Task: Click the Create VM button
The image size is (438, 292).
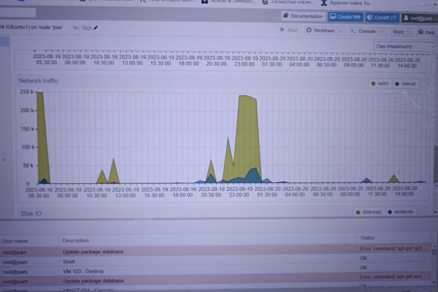Action: (x=346, y=17)
